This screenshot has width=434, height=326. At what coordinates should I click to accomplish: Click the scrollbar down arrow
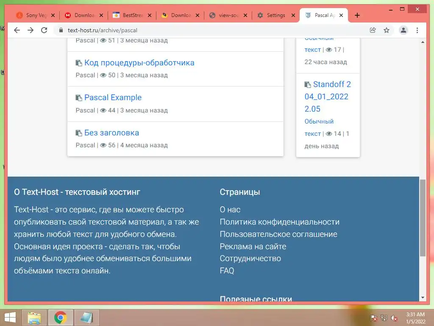pyautogui.click(x=423, y=298)
